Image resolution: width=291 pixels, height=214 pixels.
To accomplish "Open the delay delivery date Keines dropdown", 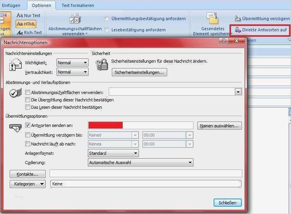I will [135, 135].
